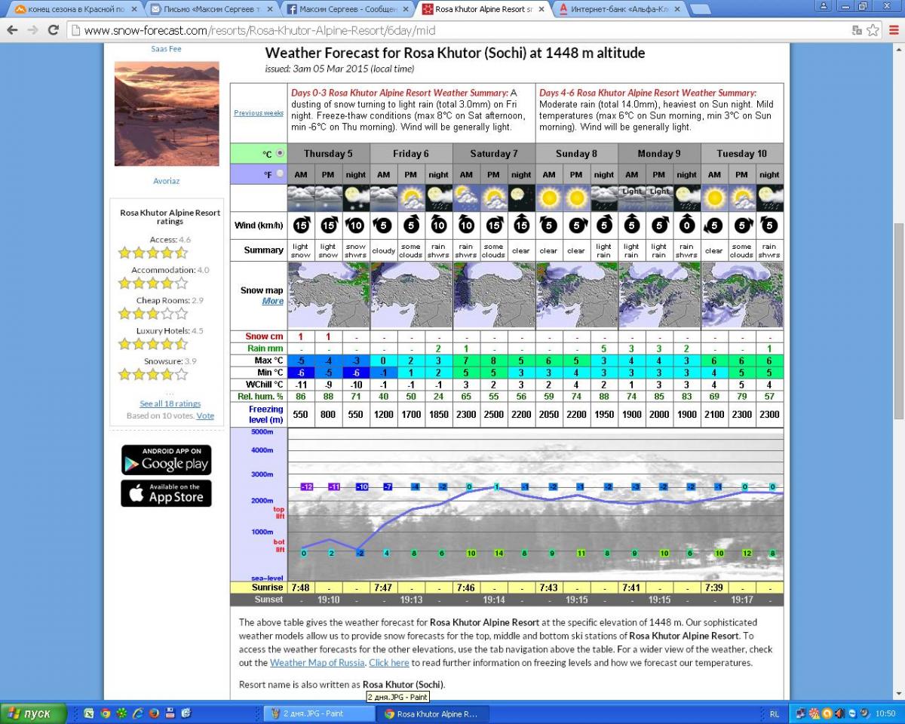Click the See all 18 ratings link

(x=170, y=404)
